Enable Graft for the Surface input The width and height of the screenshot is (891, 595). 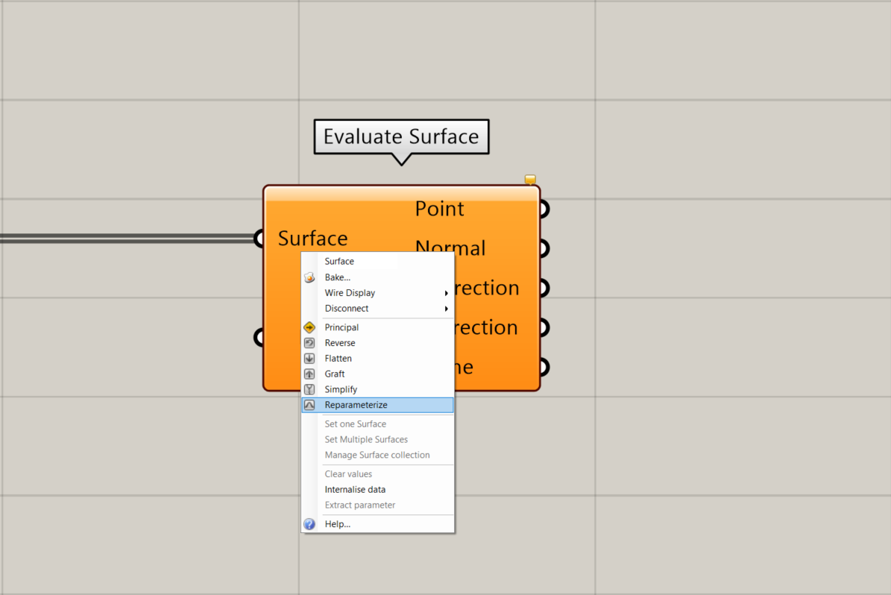pyautogui.click(x=335, y=374)
